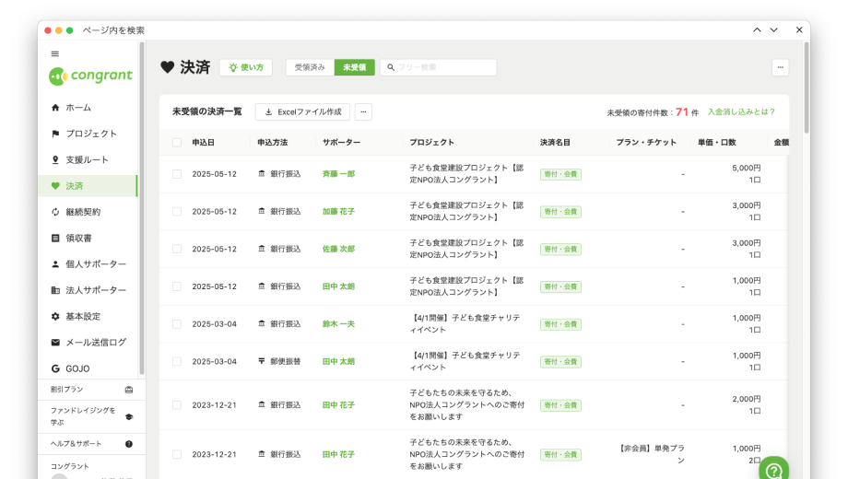Click the 個人サポーター person icon
Viewport: 848px width, 479px height.
click(x=55, y=263)
